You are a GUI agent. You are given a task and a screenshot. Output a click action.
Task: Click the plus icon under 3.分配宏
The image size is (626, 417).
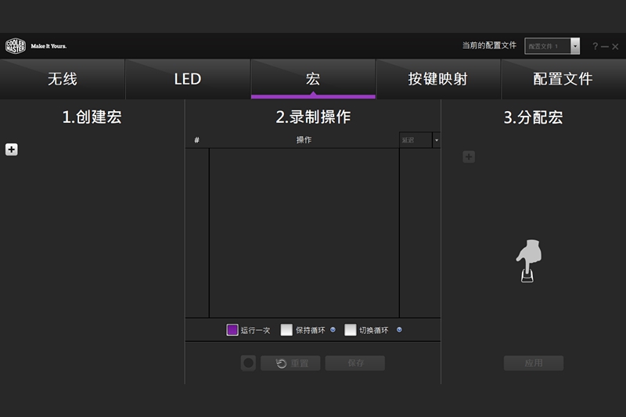469,156
